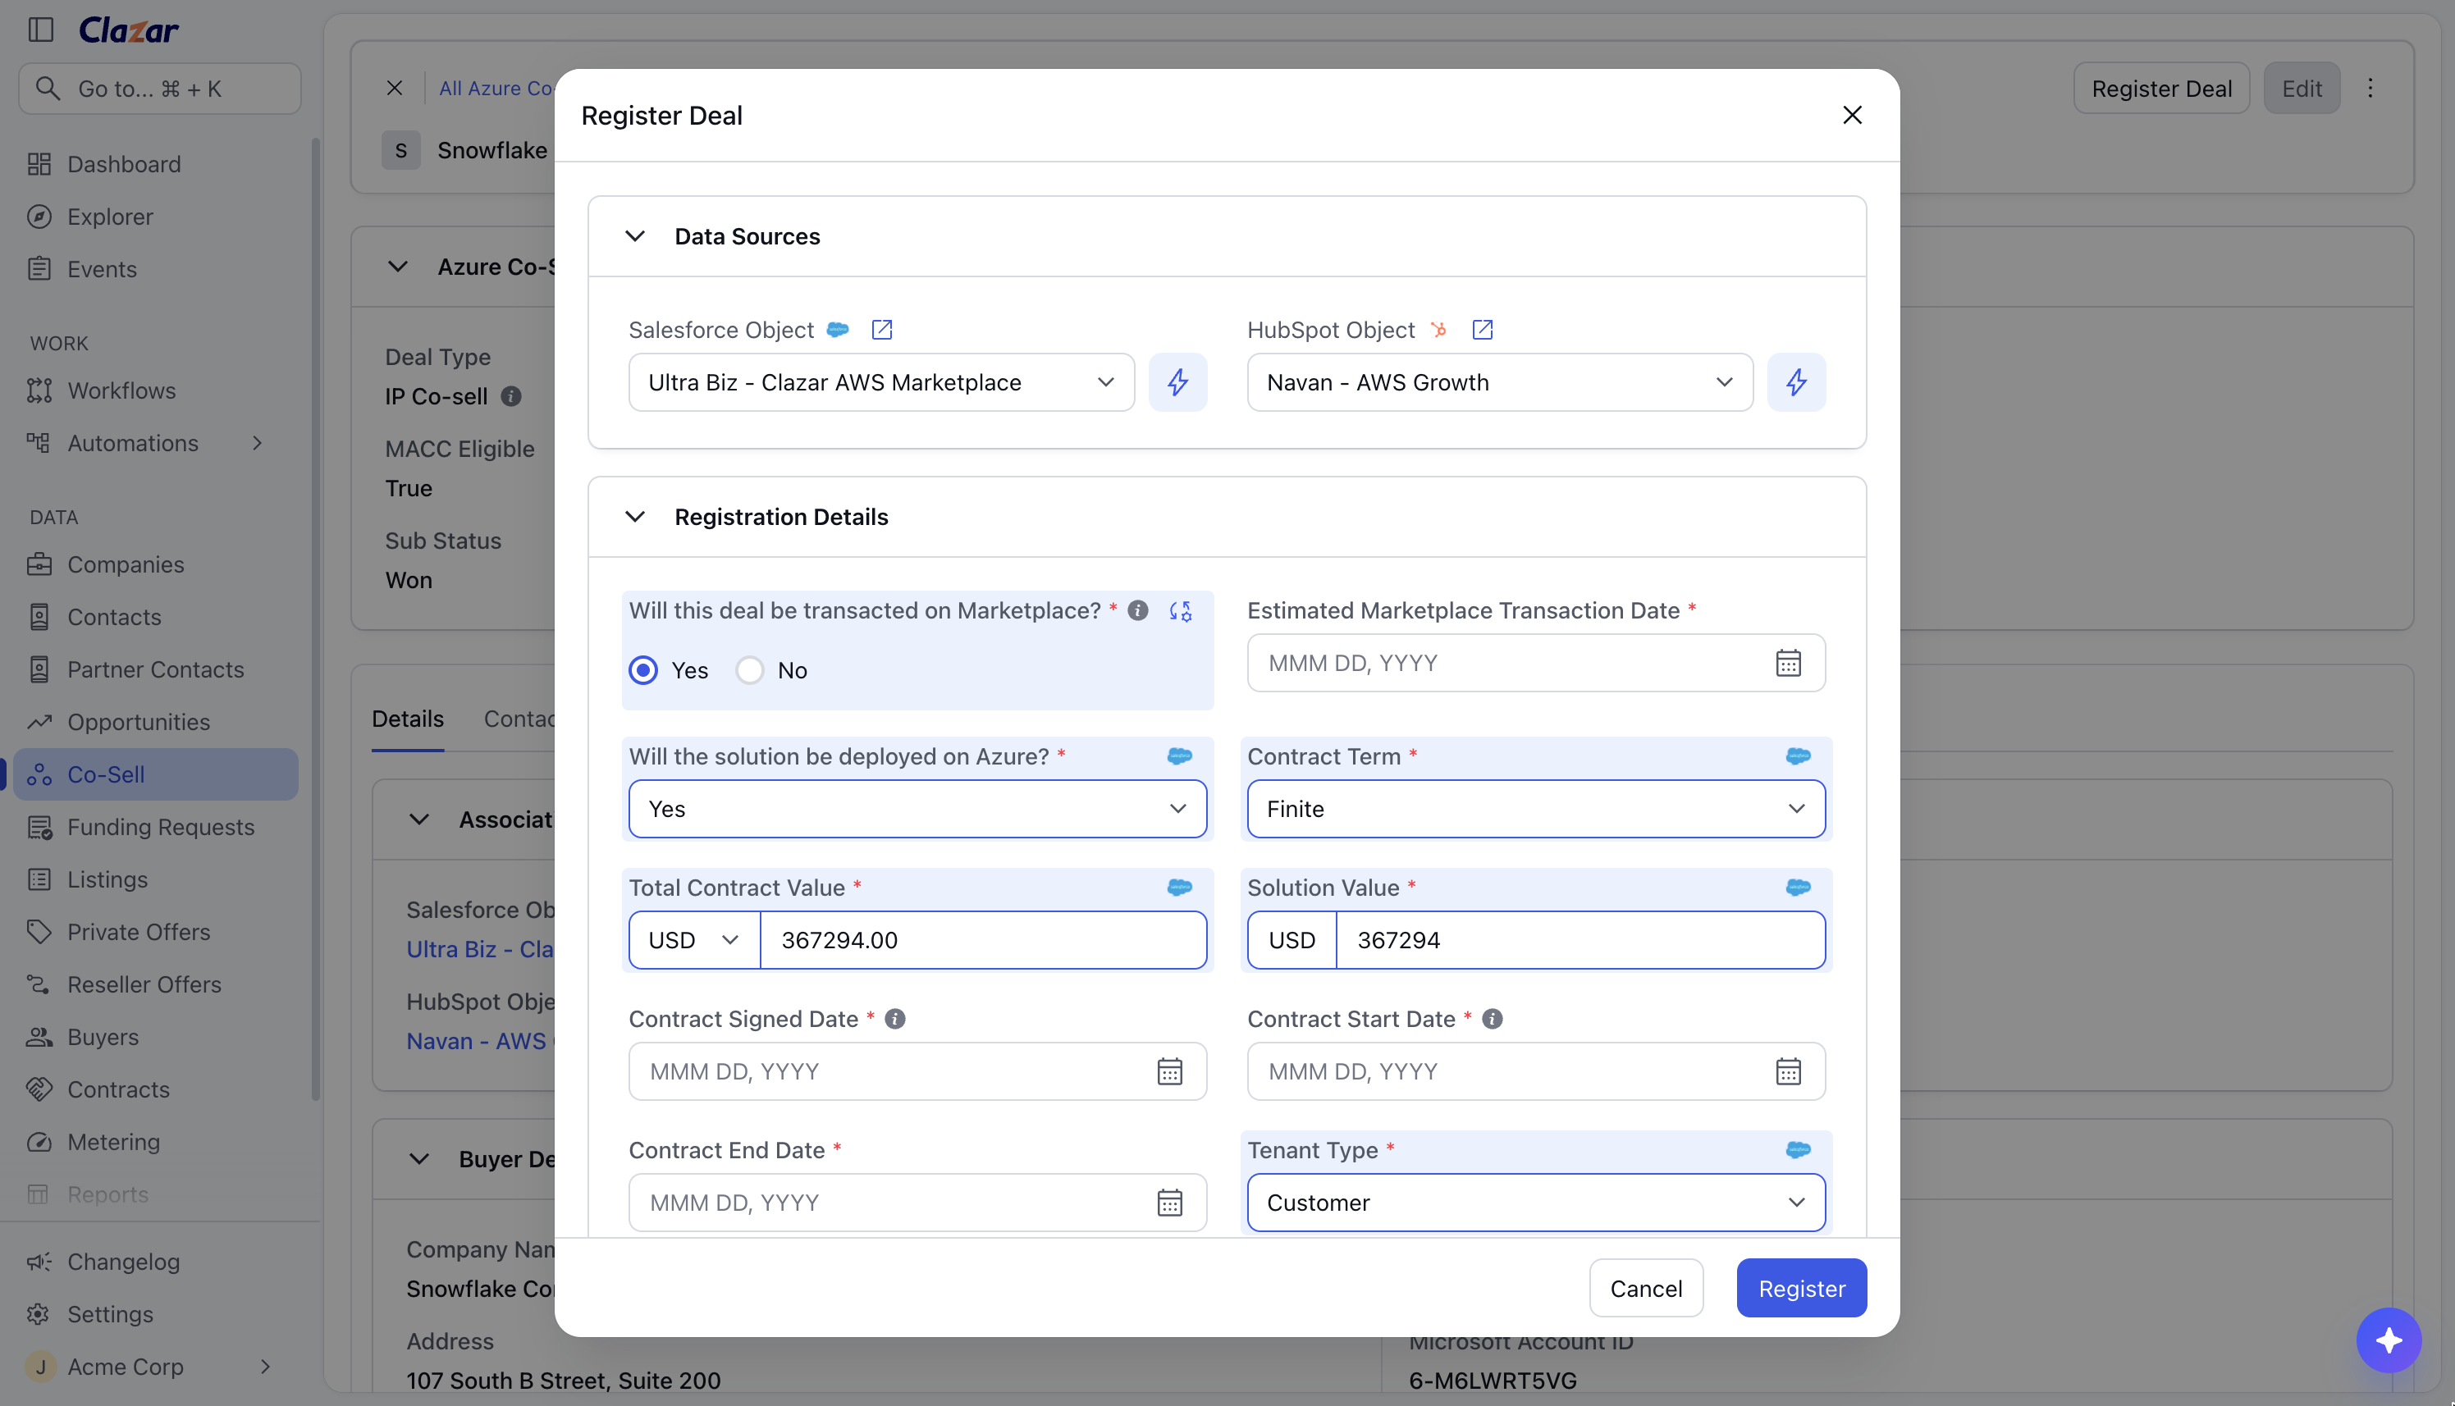The width and height of the screenshot is (2455, 1406).
Task: Click refresh sync icon beside Marketplace question
Action: point(1180,611)
